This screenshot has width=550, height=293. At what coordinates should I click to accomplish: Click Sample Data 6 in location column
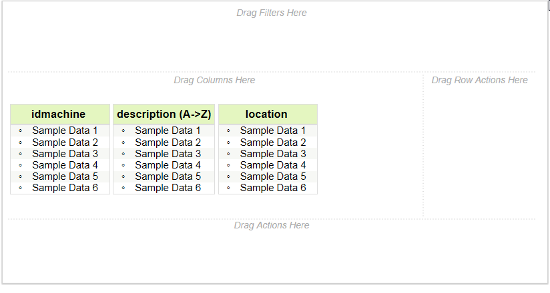273,188
